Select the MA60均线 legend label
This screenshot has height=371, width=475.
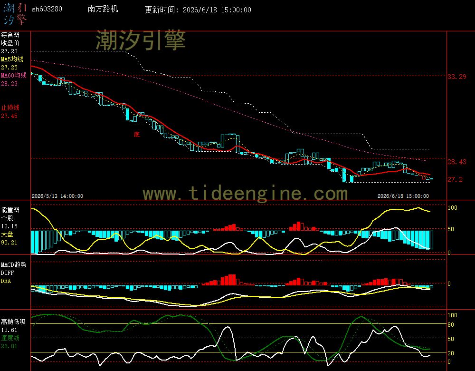14,75
